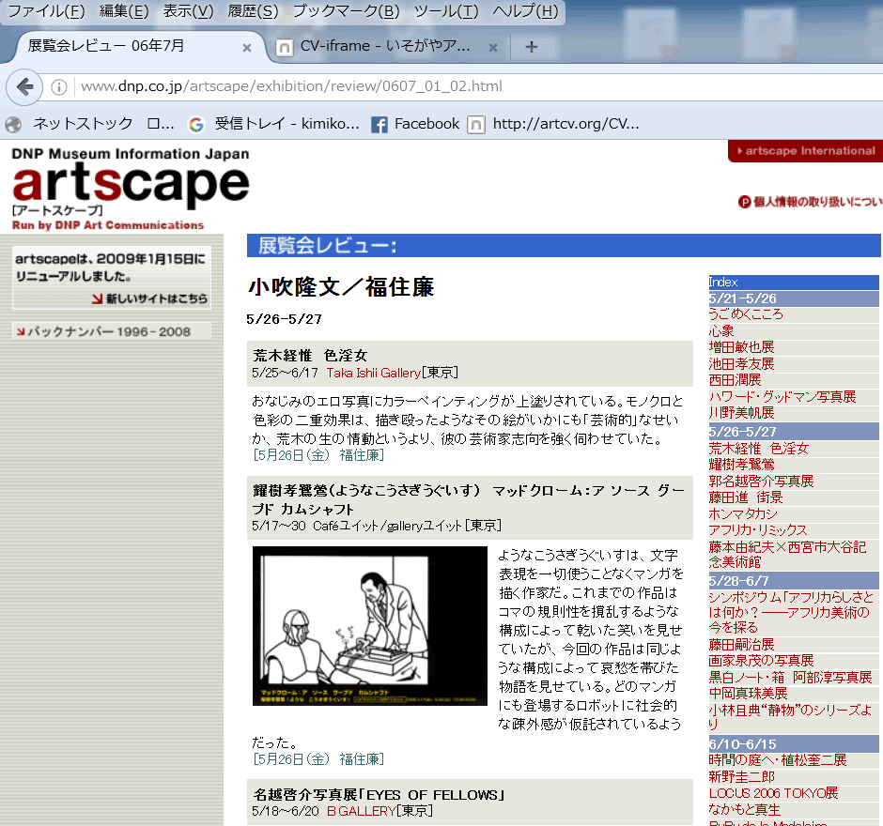Image resolution: width=883 pixels, height=826 pixels.
Task: Open 郭名越啓介写真展 in the Index
Action: [761, 482]
